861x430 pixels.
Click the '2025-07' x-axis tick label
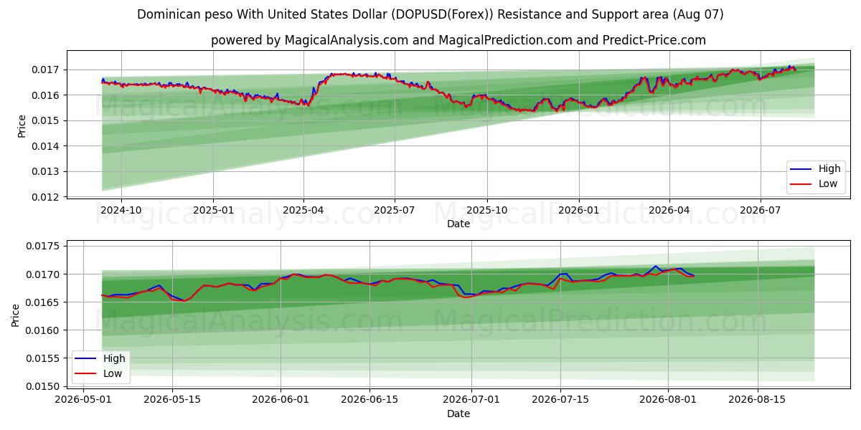[395, 210]
